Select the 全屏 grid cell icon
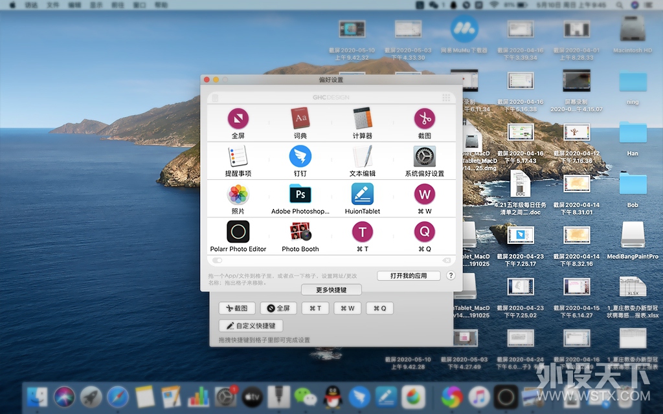 coord(238,119)
